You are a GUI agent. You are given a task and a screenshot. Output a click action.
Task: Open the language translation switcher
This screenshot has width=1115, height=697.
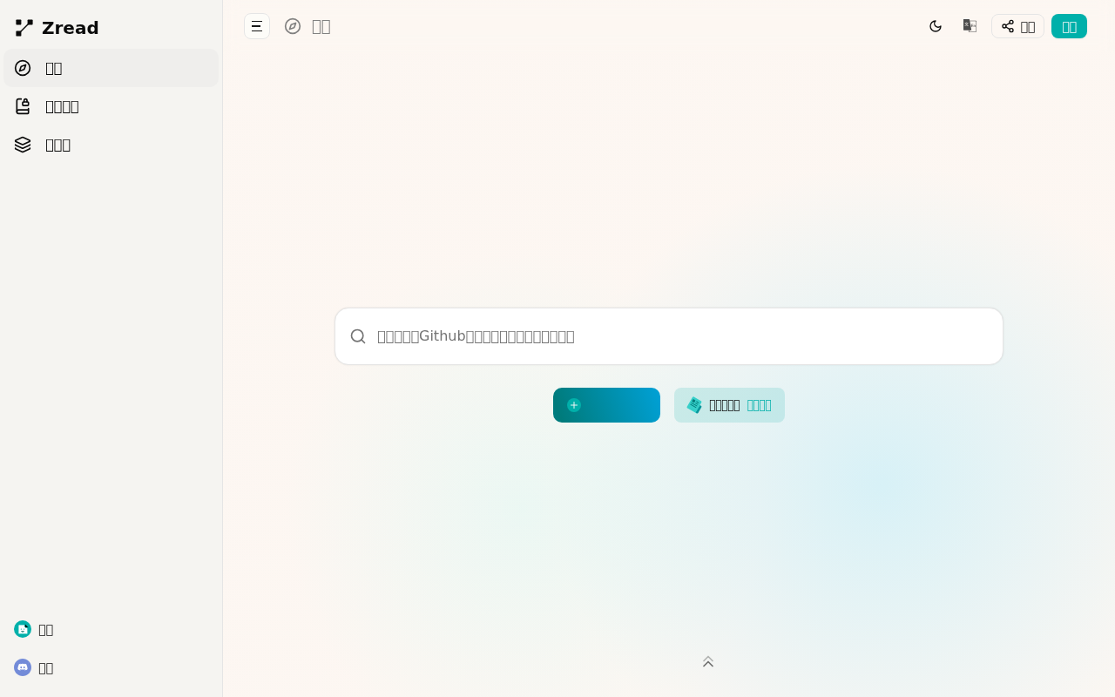970,26
